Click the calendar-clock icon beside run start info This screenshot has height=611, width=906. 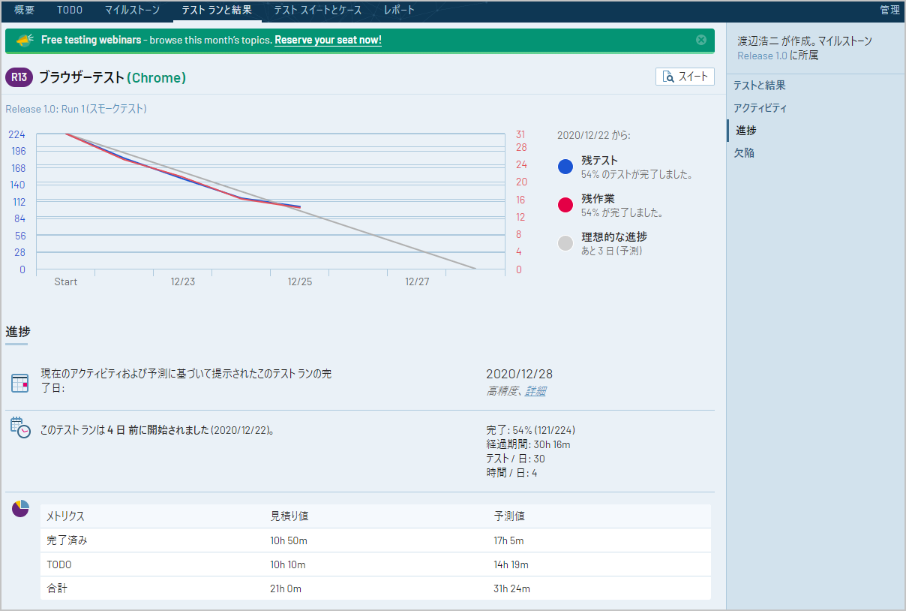(x=20, y=427)
